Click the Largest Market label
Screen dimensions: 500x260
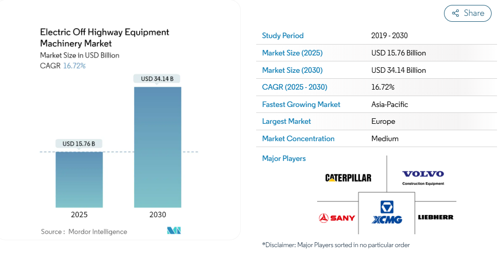(286, 121)
